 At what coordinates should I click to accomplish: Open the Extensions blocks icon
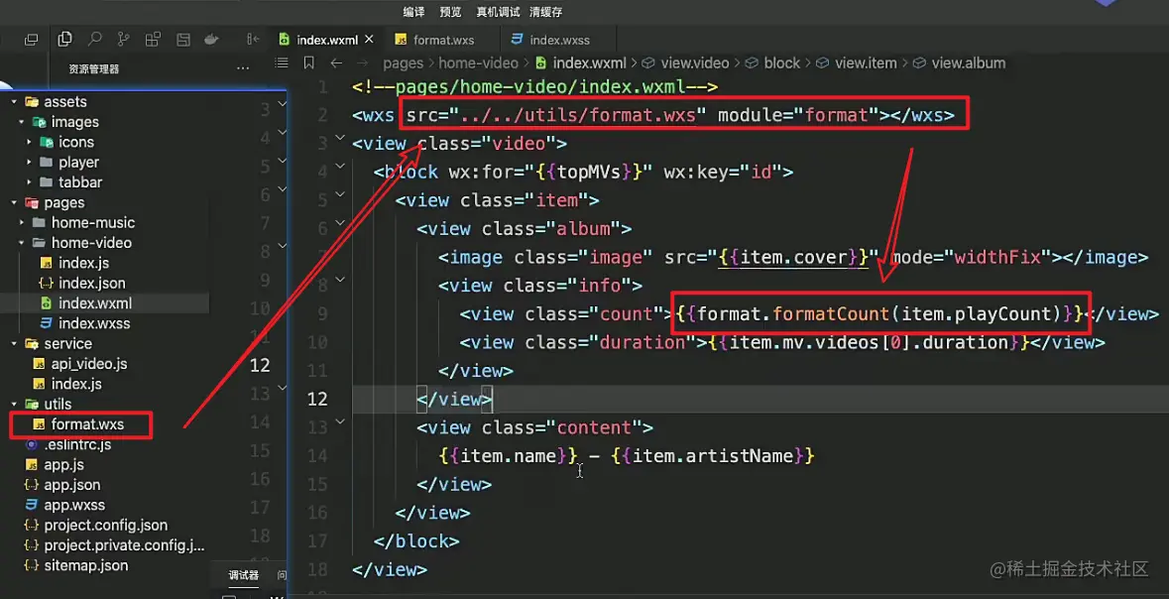[153, 39]
